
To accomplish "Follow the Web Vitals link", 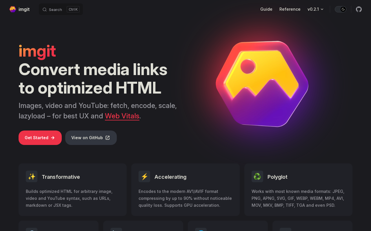I will pos(122,116).
